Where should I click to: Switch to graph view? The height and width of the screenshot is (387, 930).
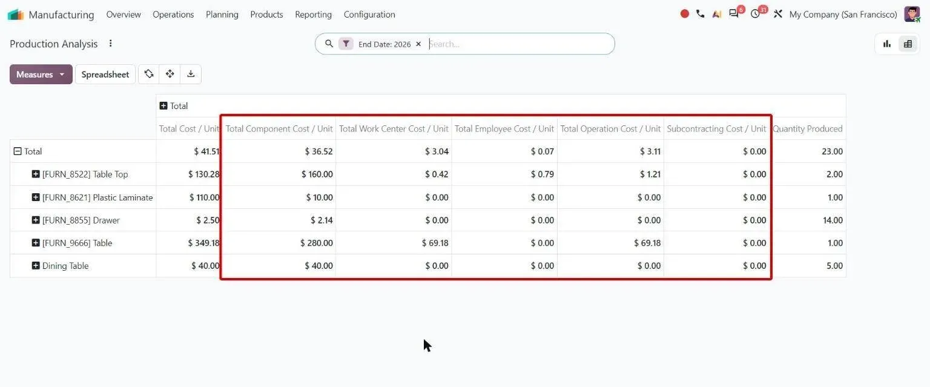887,44
